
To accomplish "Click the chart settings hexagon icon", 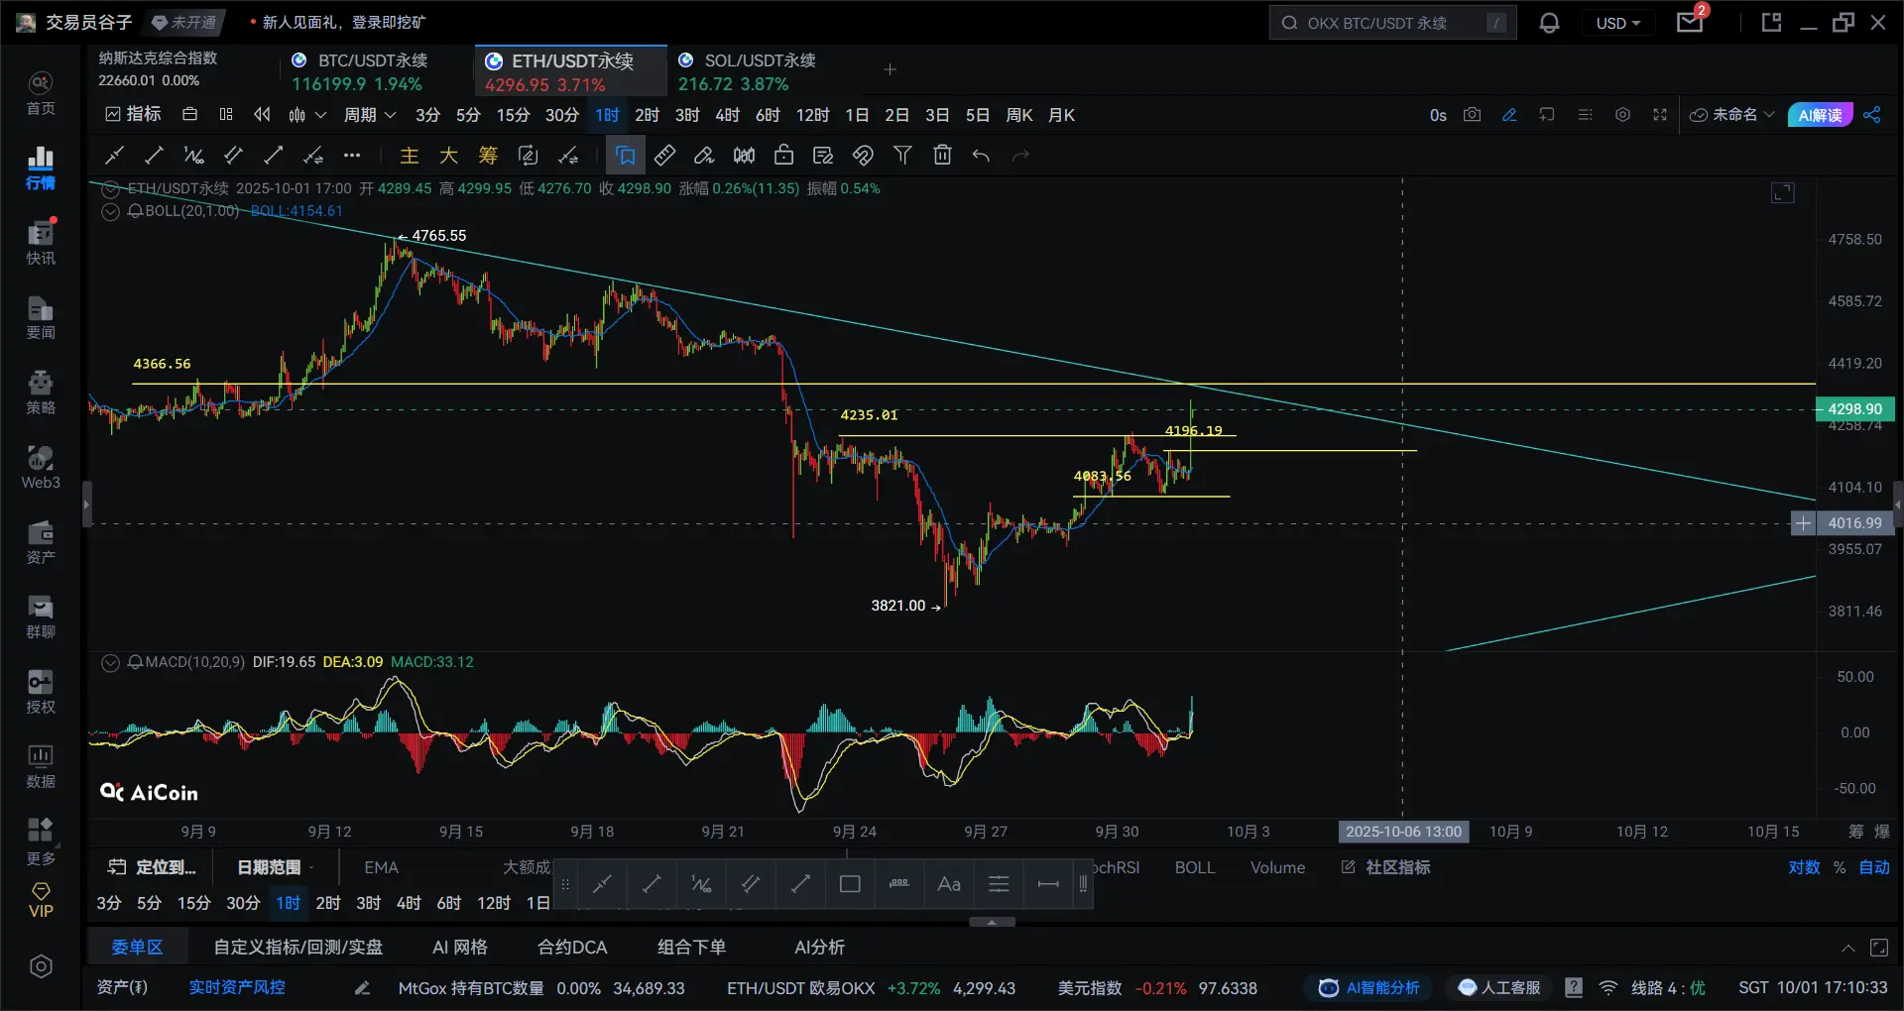I will [1622, 115].
